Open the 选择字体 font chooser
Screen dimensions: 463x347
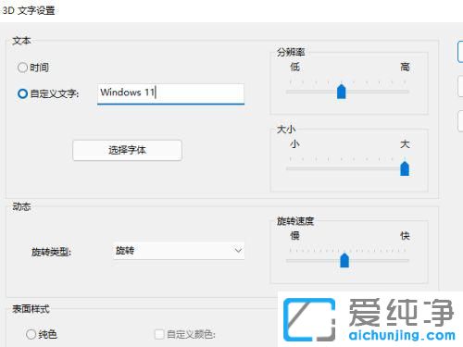coord(127,150)
